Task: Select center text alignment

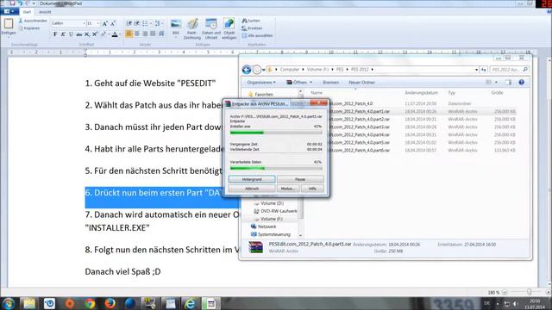Action: click(137, 34)
